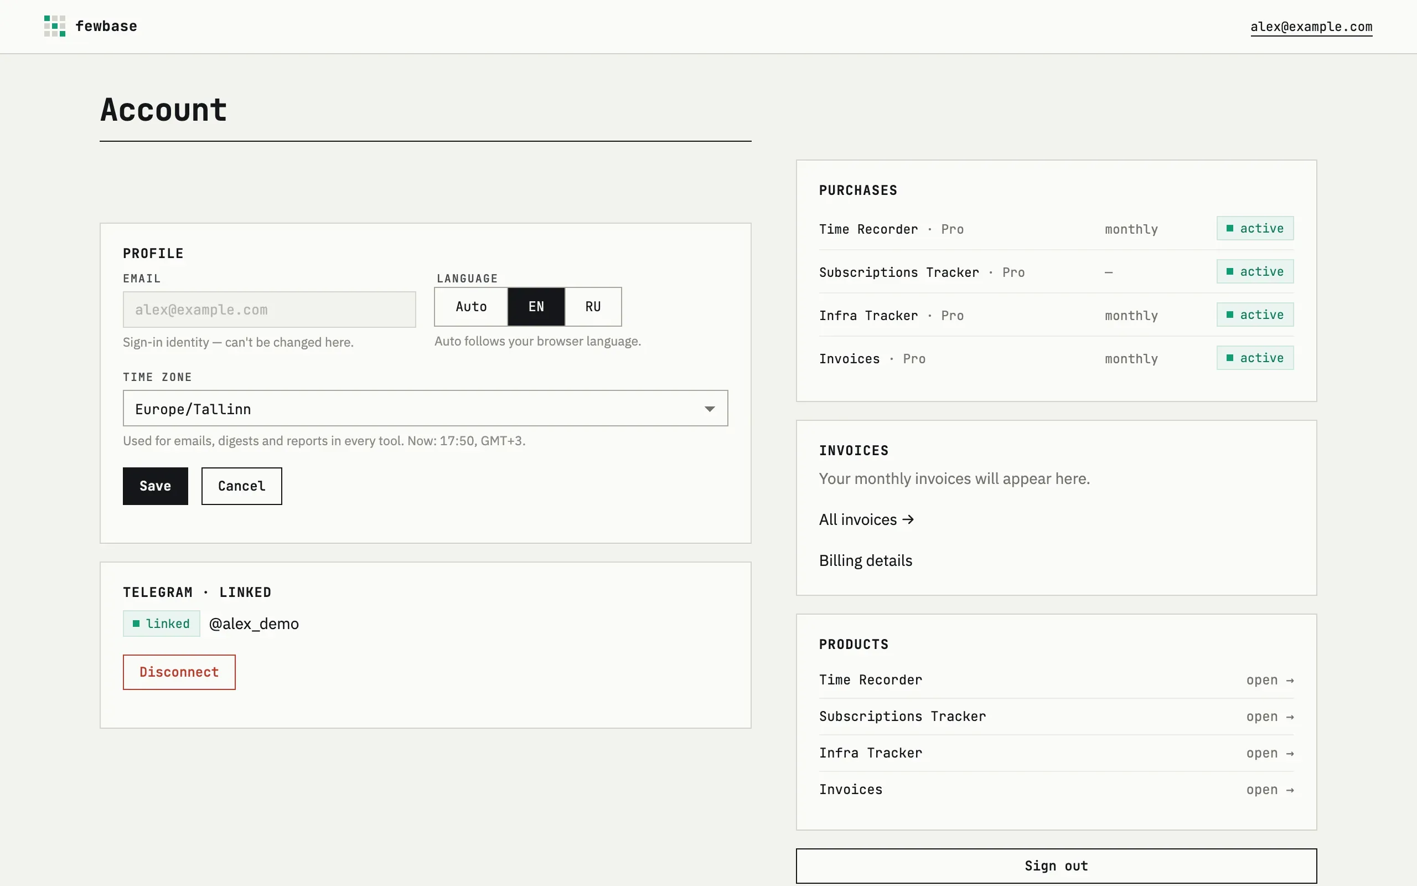1417x886 pixels.
Task: Open the Subscriptions Tracker product
Action: pyautogui.click(x=1056, y=716)
